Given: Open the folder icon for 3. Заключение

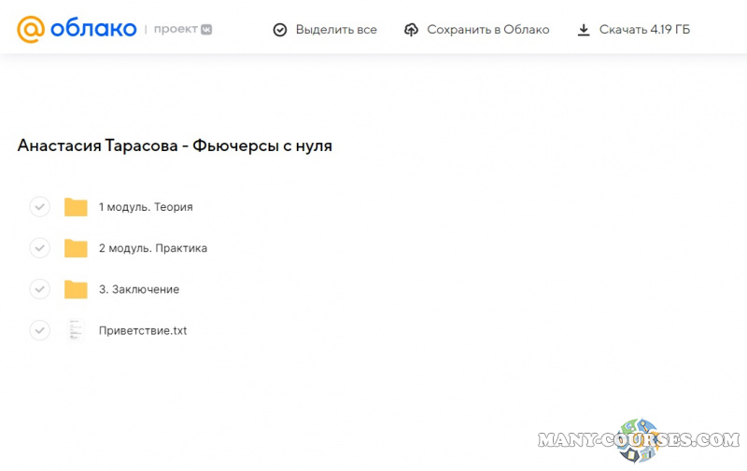Looking at the screenshot, I should coord(76,289).
